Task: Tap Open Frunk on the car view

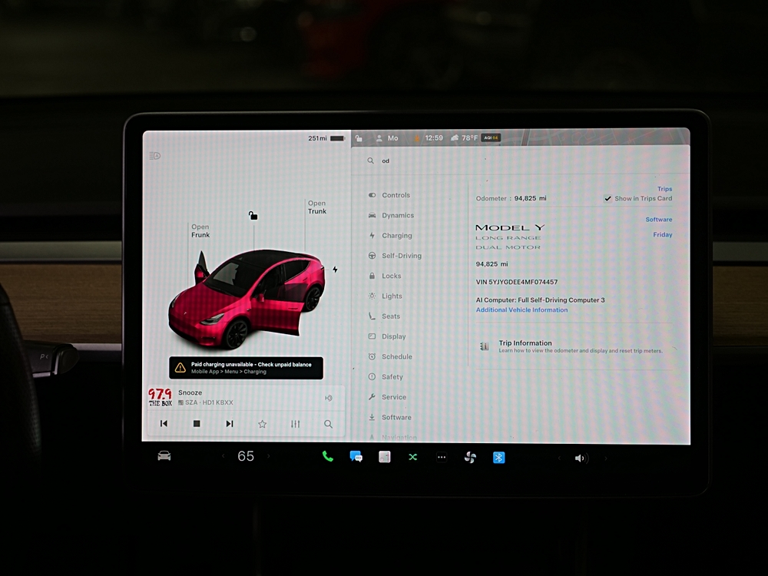Action: click(200, 230)
